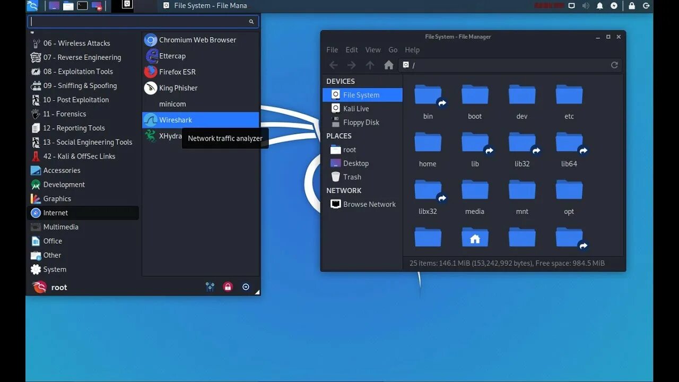Choose the Multimedia category
This screenshot has width=679, height=382.
(83, 227)
